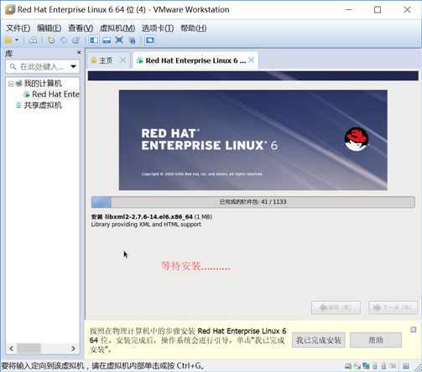The width and height of the screenshot is (422, 372).
Task: Click the CD/DVD drive status bar icon
Action: click(357, 366)
